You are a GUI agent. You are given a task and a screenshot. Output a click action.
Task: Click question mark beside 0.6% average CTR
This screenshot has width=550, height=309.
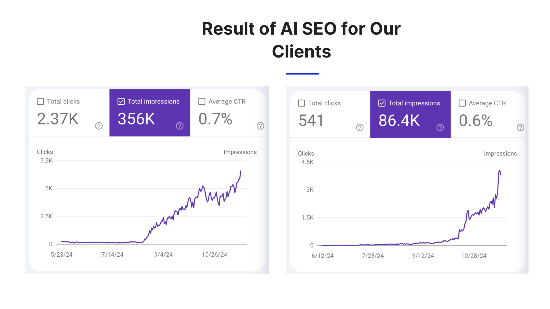click(x=520, y=128)
